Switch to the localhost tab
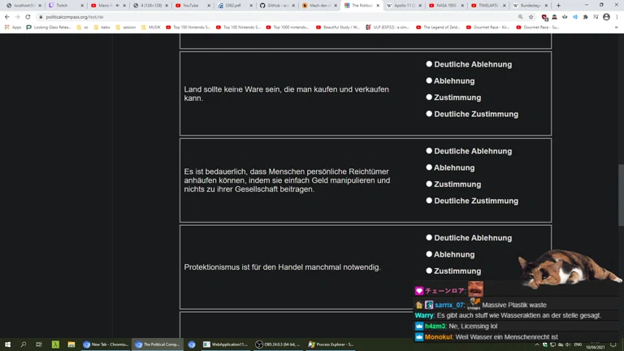624x351 pixels. [24, 6]
